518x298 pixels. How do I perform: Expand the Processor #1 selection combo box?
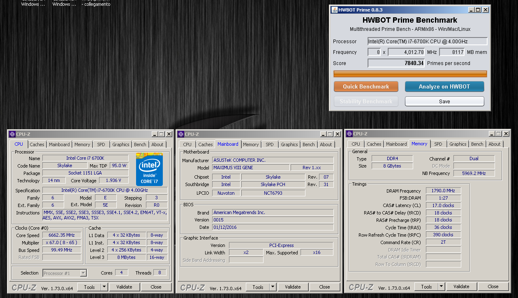click(x=83, y=273)
